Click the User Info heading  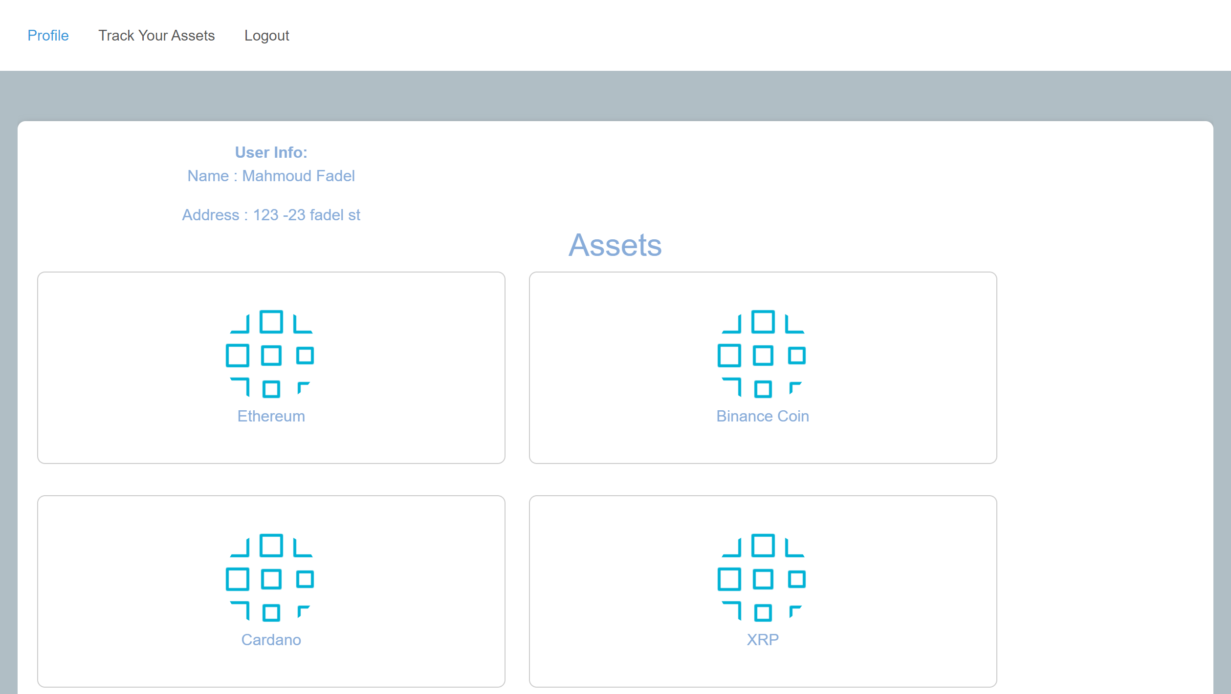coord(270,152)
